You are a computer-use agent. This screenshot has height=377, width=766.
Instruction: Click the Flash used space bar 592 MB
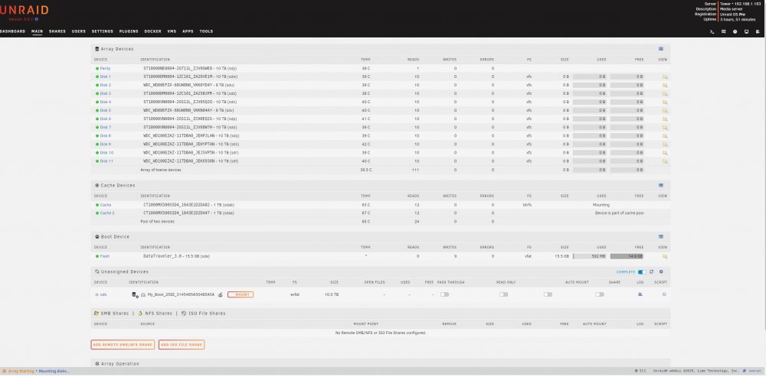click(x=590, y=256)
